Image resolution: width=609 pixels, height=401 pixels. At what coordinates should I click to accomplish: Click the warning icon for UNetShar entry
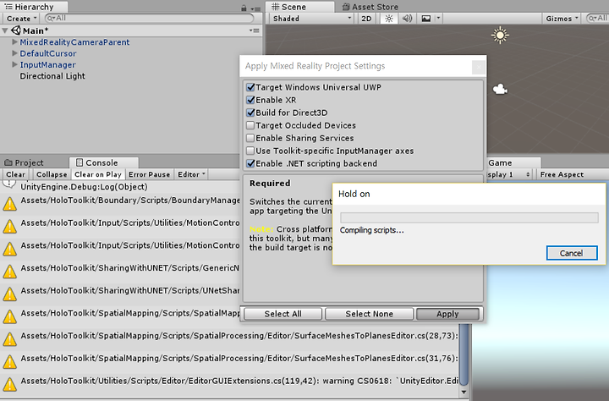[9, 294]
